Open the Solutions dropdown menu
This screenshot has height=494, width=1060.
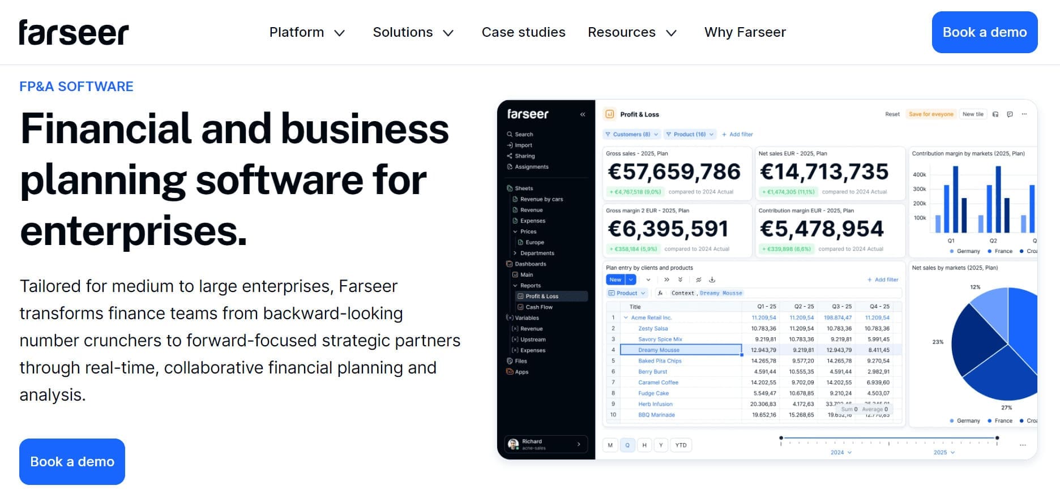413,32
